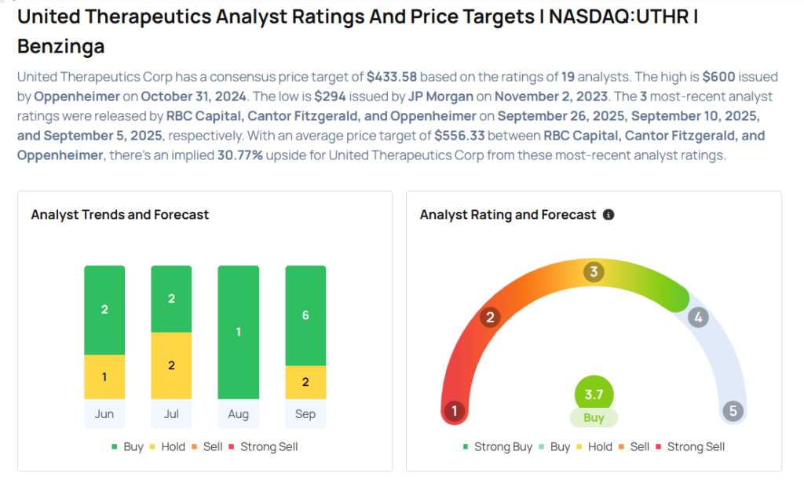Click gauge marker number 3
The height and width of the screenshot is (484, 804).
click(594, 272)
